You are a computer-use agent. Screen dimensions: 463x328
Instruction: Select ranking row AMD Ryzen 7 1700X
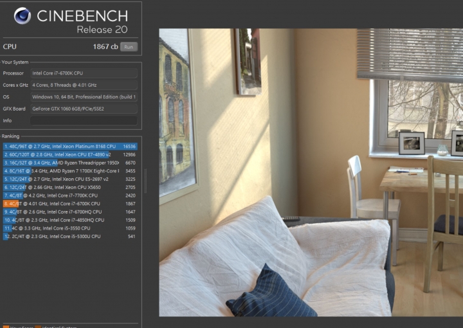coord(70,171)
